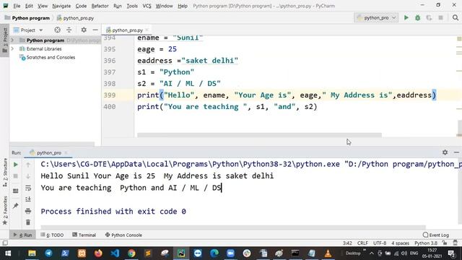Screen dimensions: 462x260
Task: Stop process in Run panel
Action: (16, 176)
